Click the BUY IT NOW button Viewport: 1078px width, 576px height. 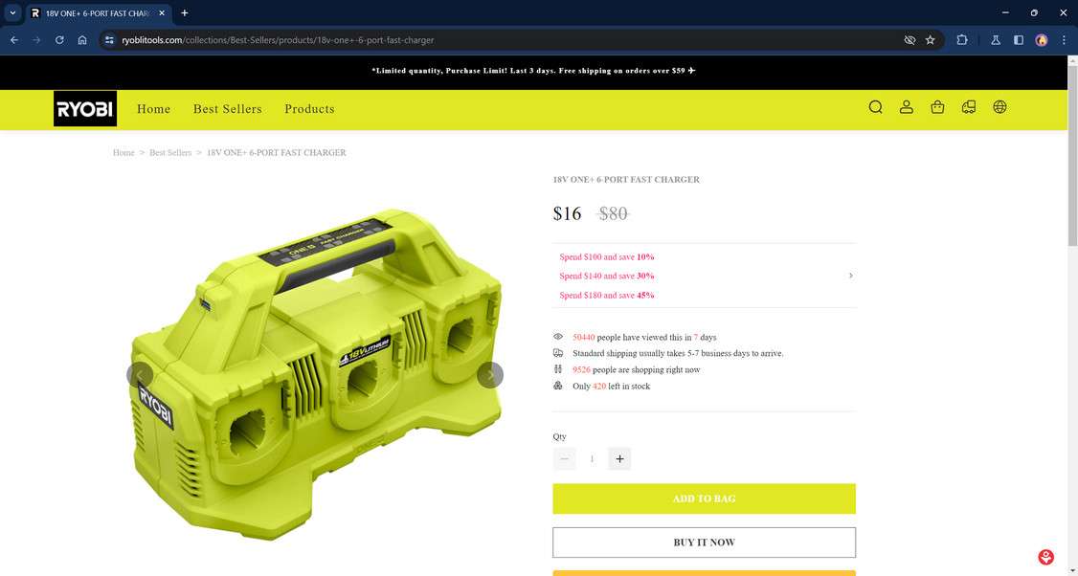[x=704, y=543]
